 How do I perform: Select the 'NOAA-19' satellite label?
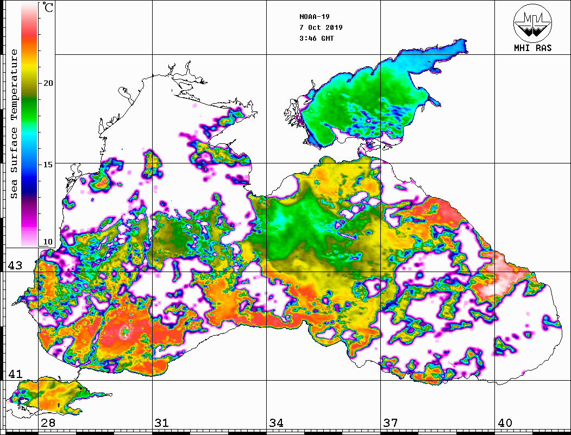click(315, 17)
